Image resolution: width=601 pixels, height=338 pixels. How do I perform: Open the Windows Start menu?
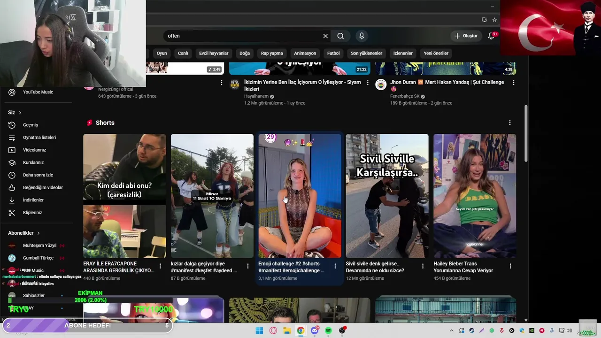click(259, 330)
